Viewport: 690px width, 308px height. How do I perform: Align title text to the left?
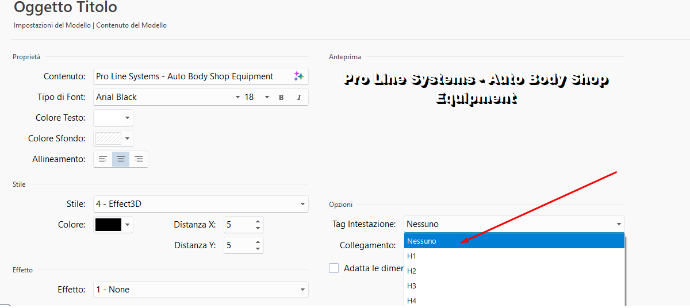[103, 159]
